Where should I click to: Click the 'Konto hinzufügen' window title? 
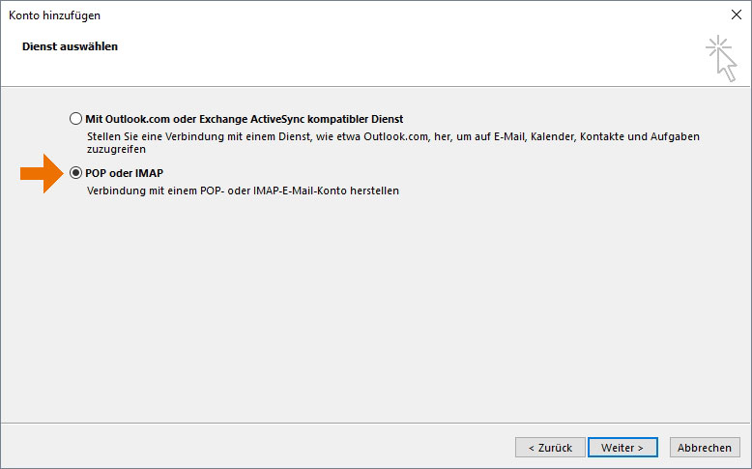[55, 15]
